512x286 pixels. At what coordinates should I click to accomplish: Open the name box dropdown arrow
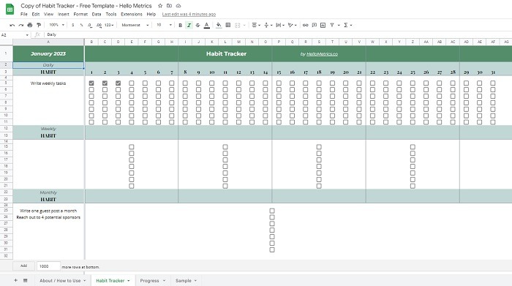pyautogui.click(x=27, y=35)
